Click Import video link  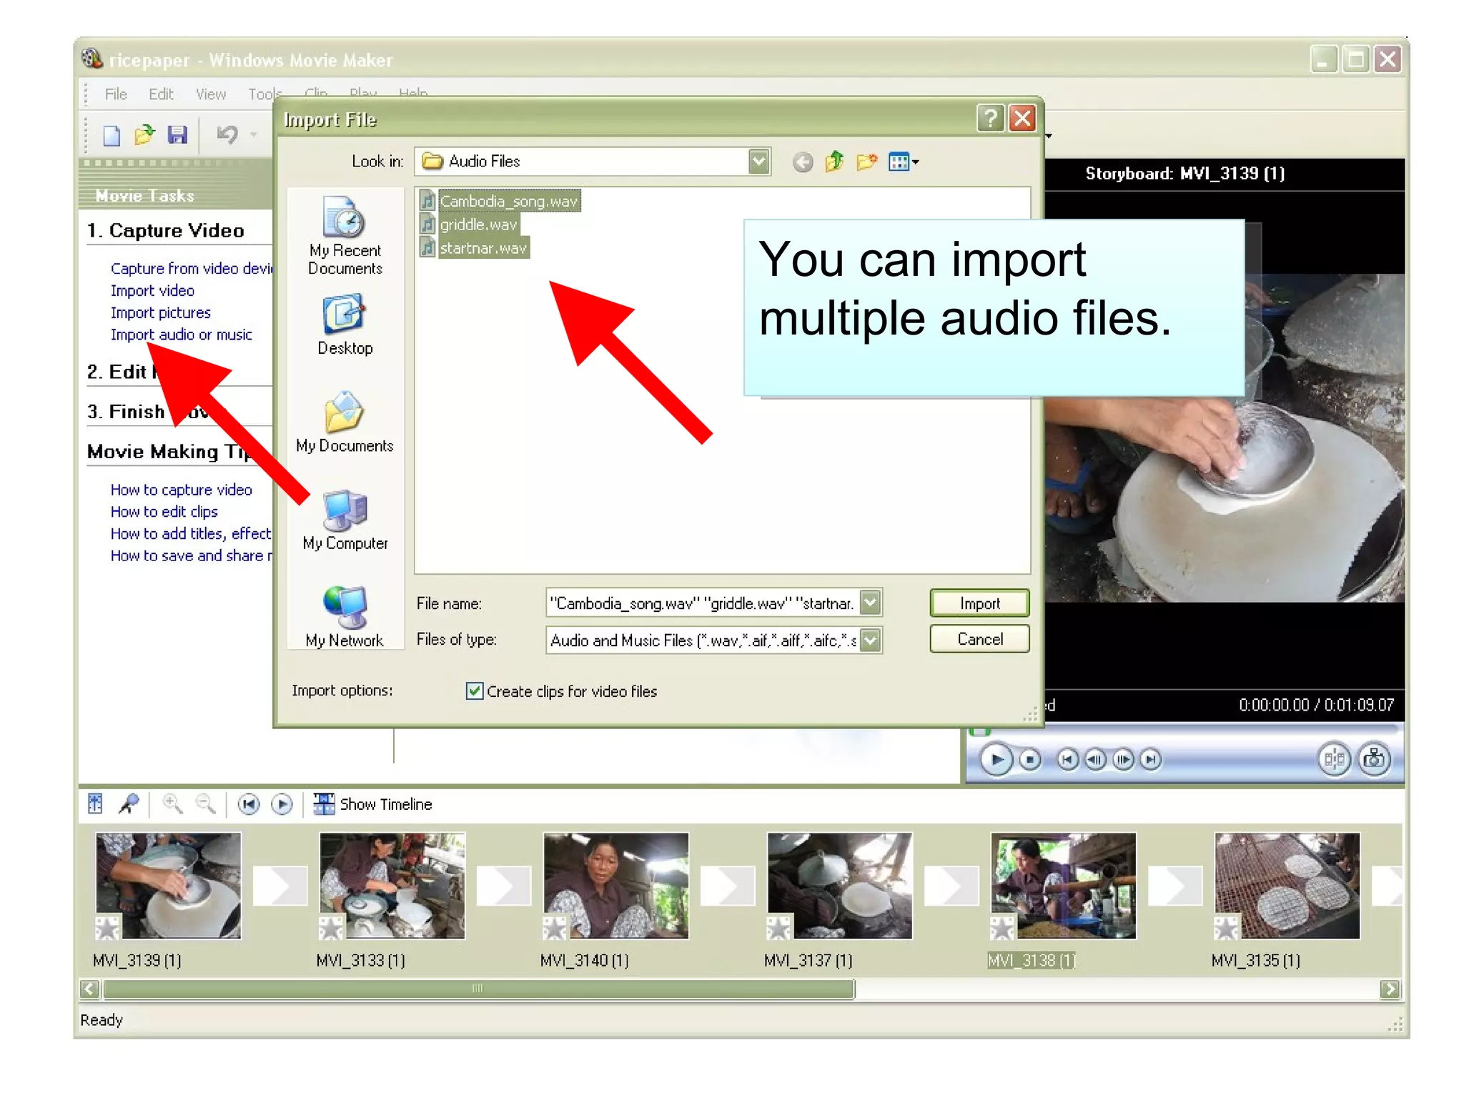[x=152, y=290]
